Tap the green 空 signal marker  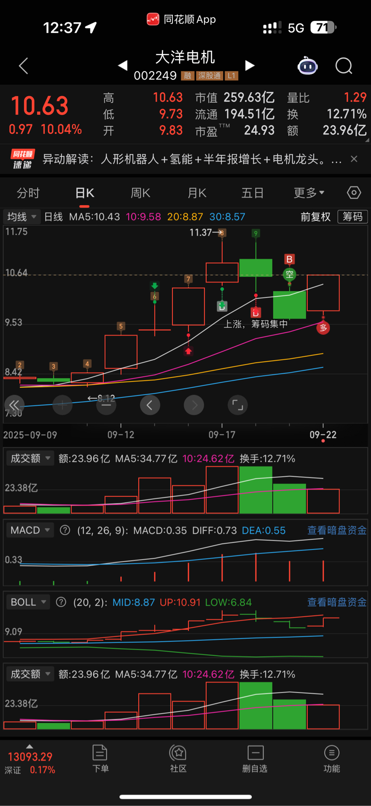[289, 275]
